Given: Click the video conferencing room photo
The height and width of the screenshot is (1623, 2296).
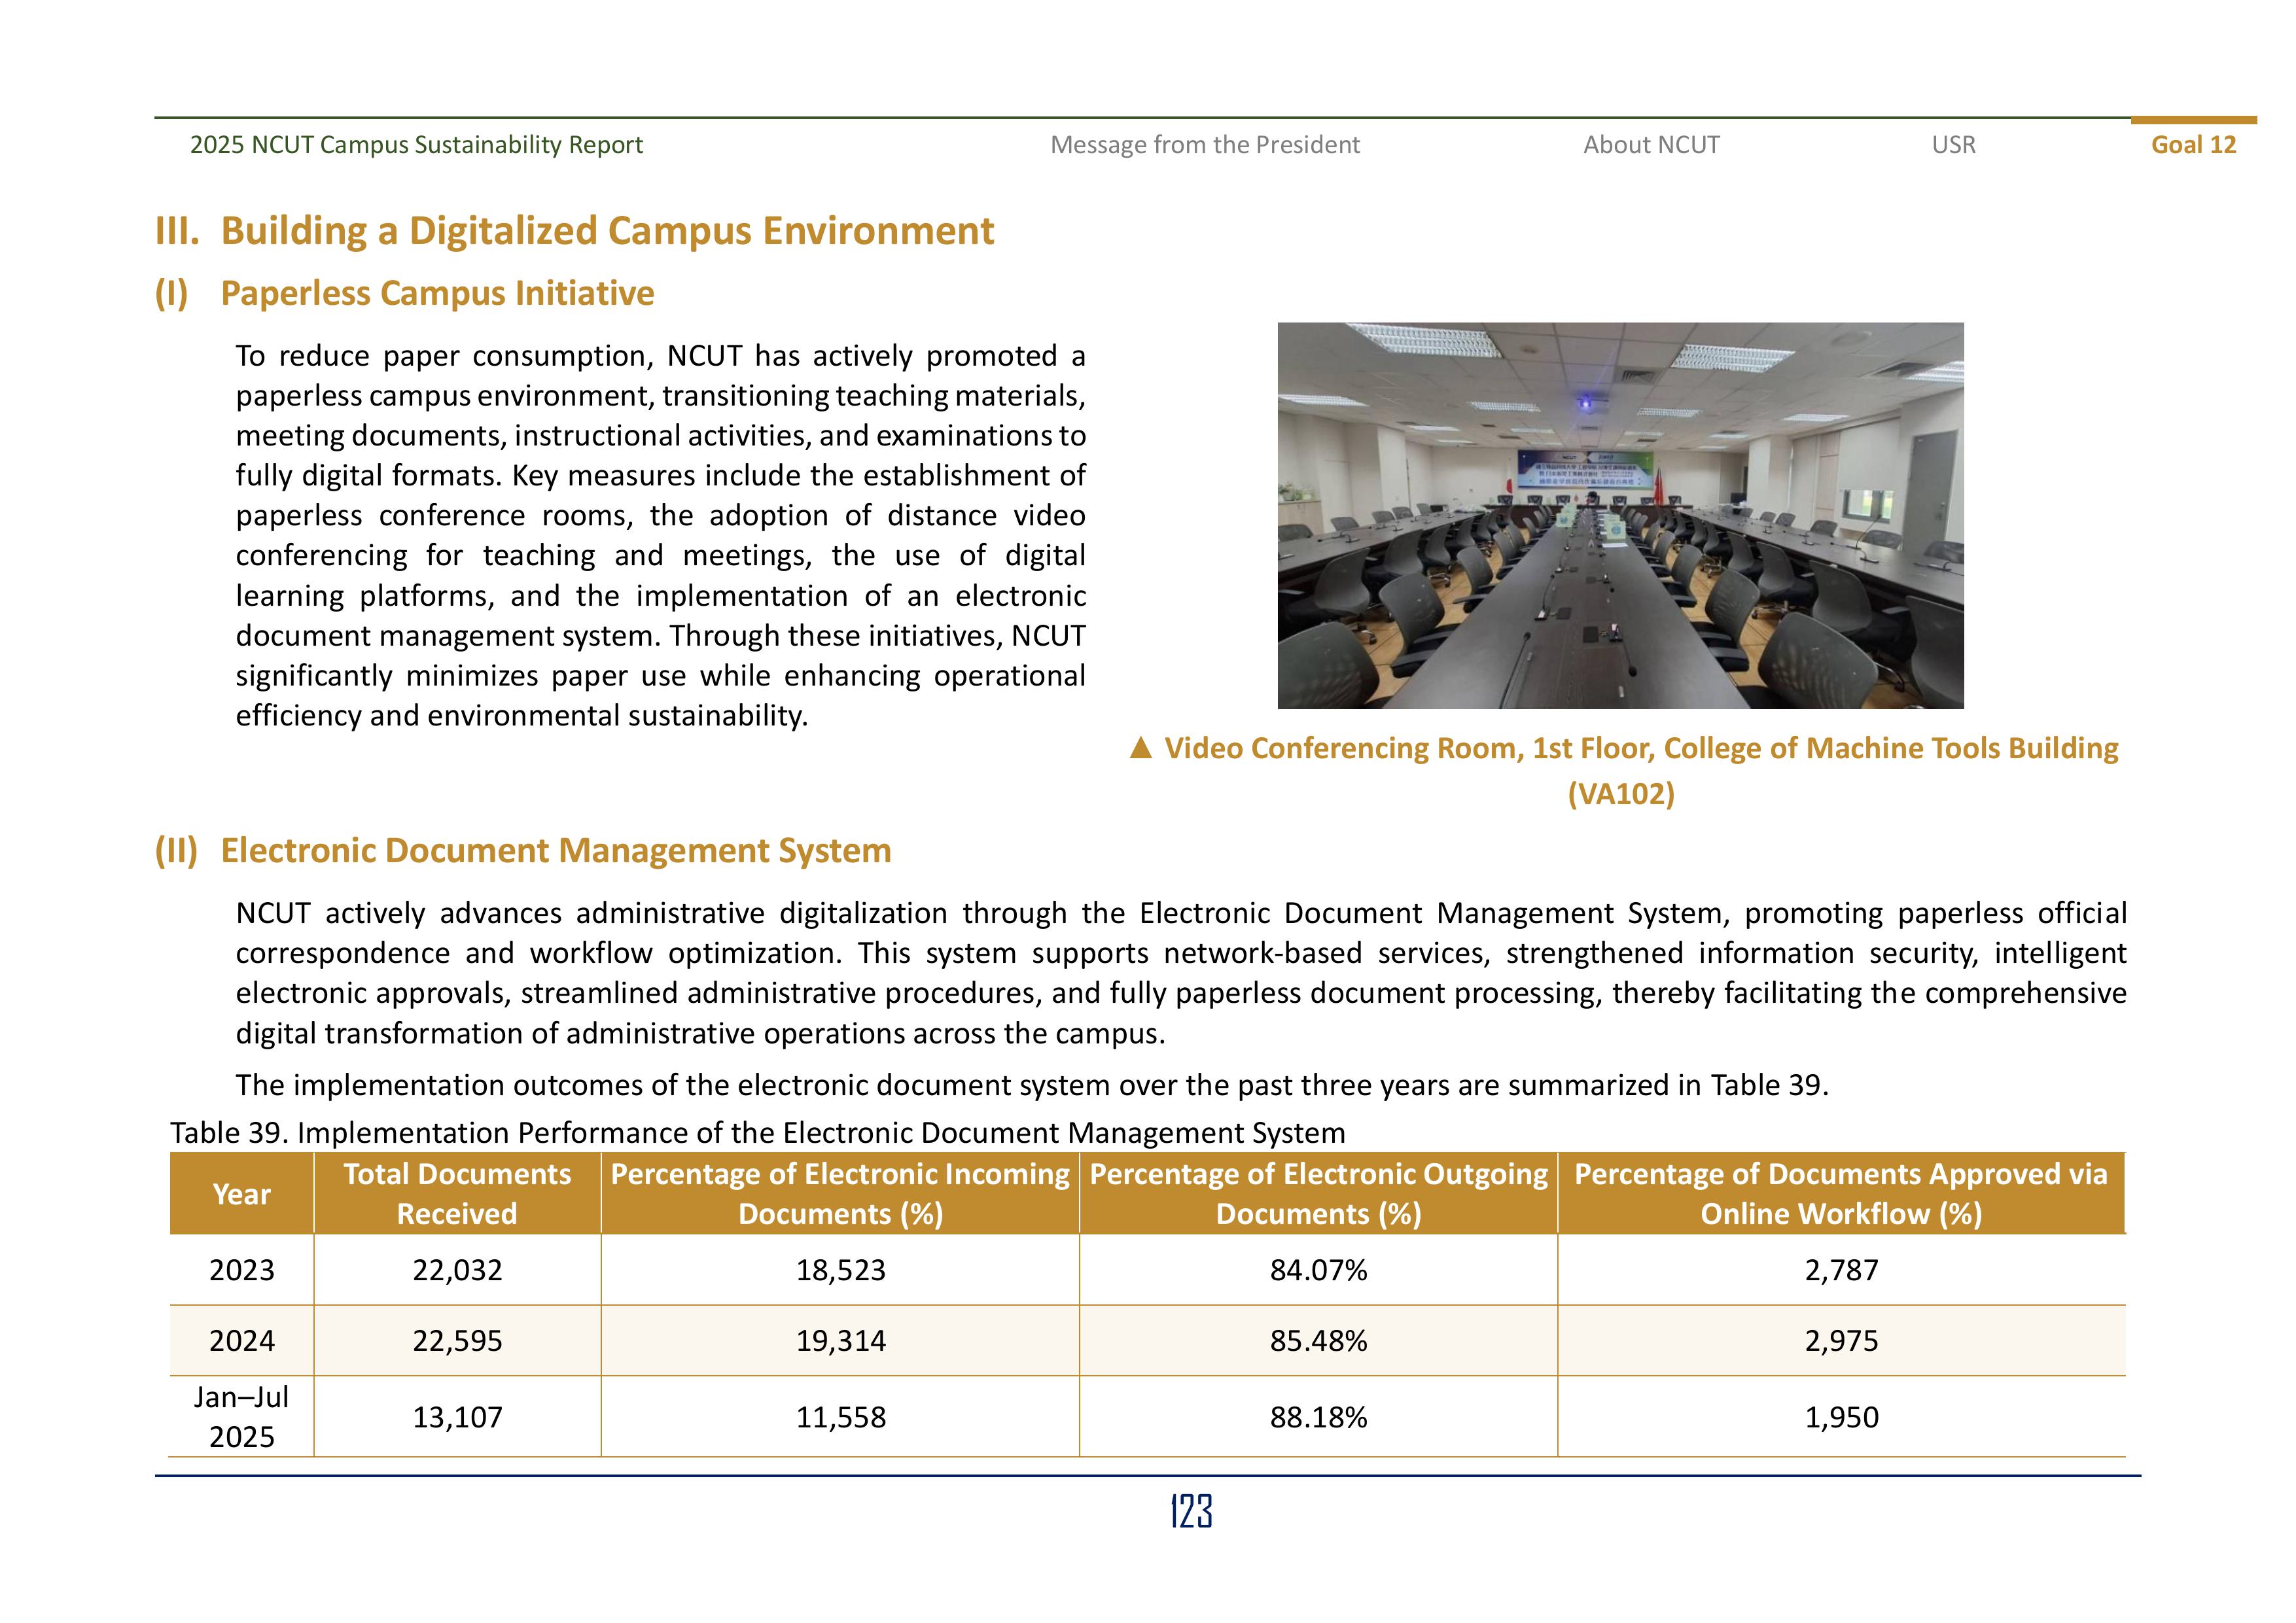Looking at the screenshot, I should point(1620,515).
